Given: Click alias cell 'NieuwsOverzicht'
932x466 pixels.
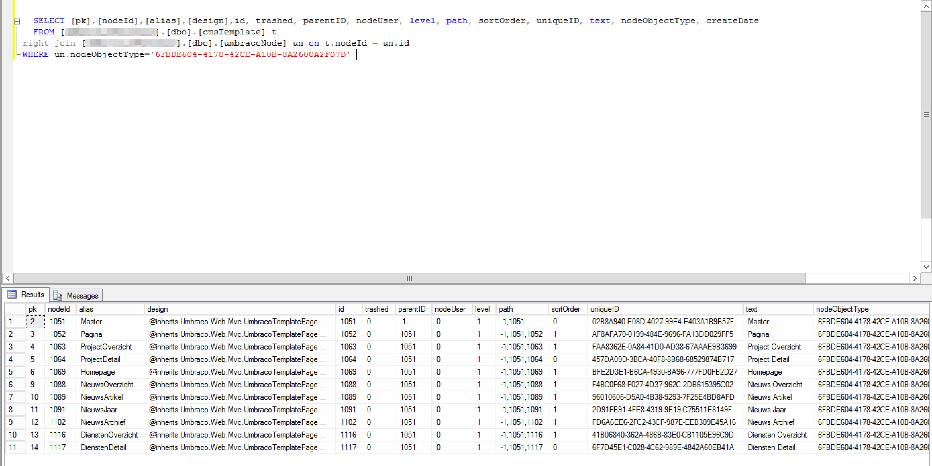Looking at the screenshot, I should (x=110, y=385).
